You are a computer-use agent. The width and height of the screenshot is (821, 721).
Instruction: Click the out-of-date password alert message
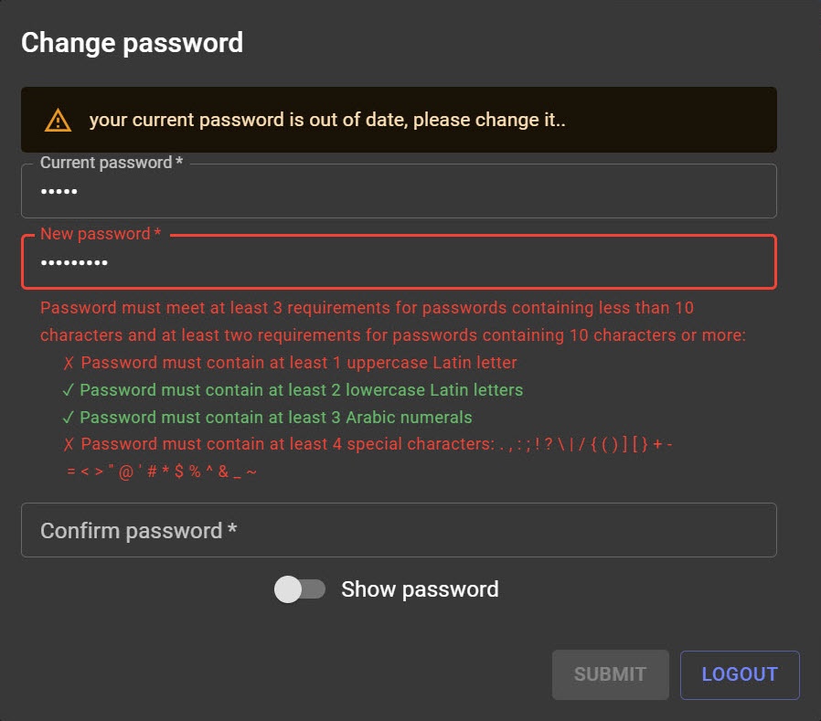327,120
